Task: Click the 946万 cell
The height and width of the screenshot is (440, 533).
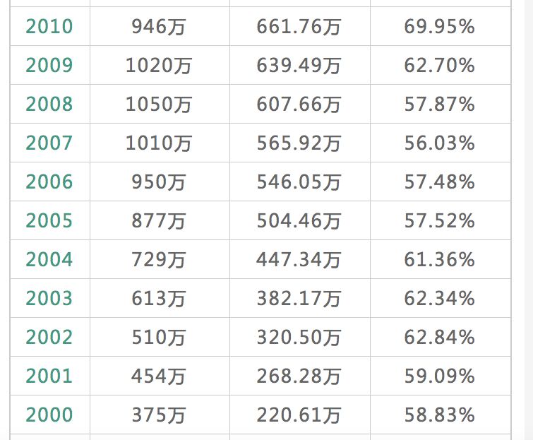Action: tap(159, 27)
